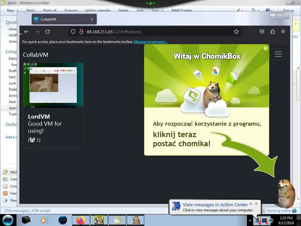Click the tracking protection shield icon

[x=73, y=31]
